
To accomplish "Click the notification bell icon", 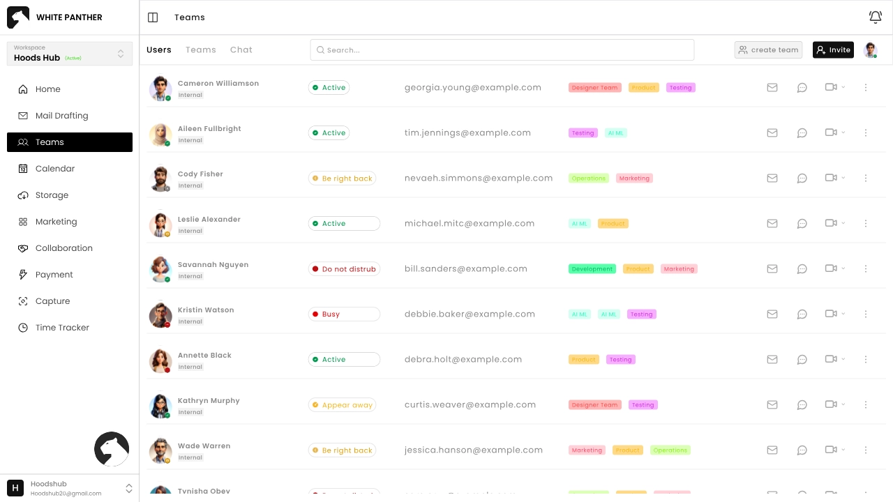I will click(x=875, y=17).
